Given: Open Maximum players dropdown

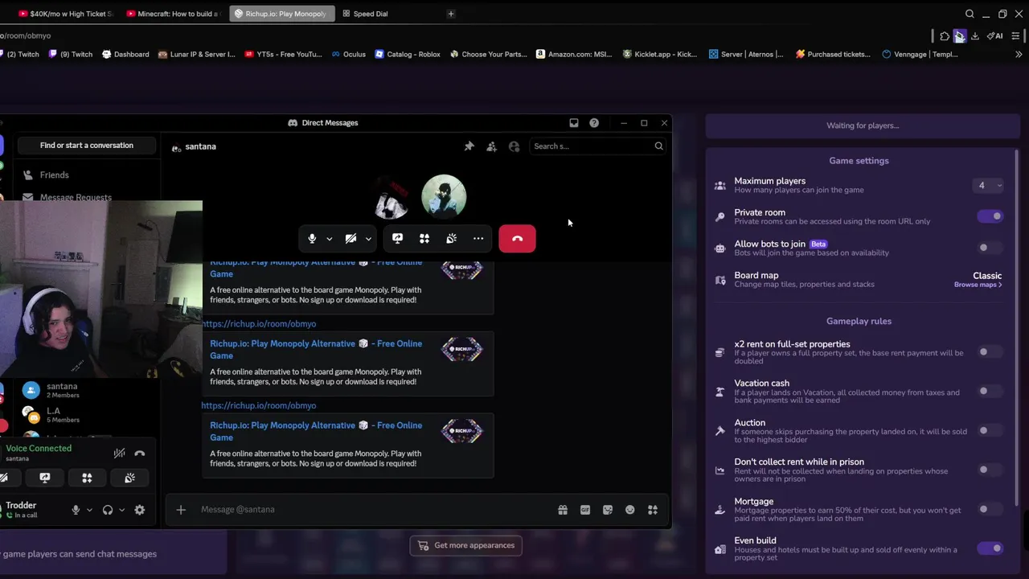Looking at the screenshot, I should pos(988,186).
